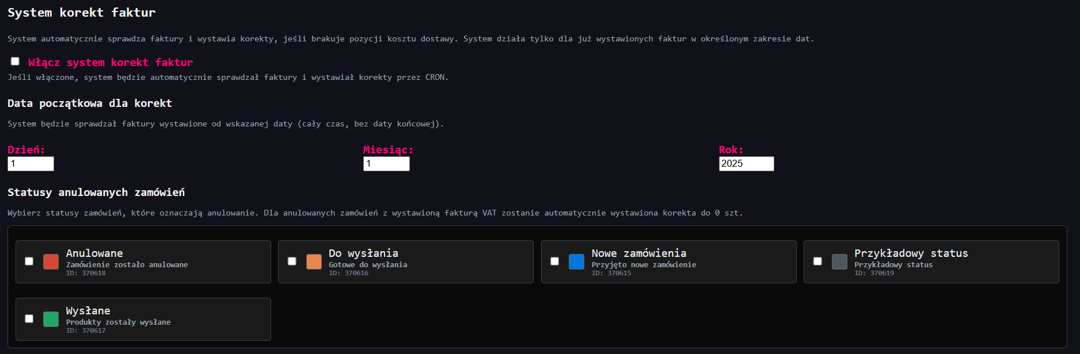1080x354 pixels.
Task: Click the blue Nowe zamówienia color swatch
Action: pyautogui.click(x=576, y=262)
